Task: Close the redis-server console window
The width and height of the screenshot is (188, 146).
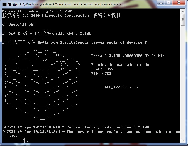Action: click(179, 3)
